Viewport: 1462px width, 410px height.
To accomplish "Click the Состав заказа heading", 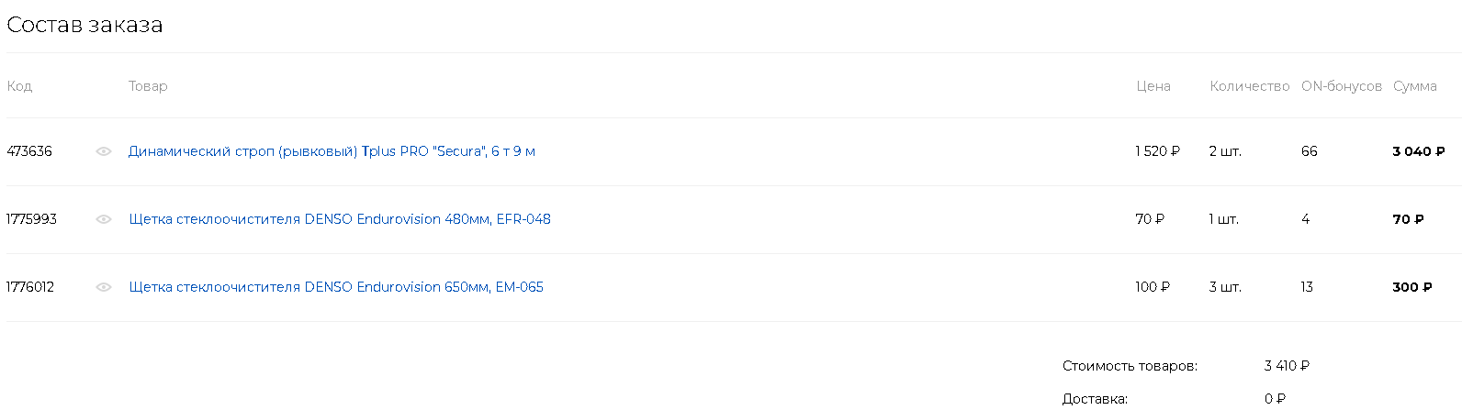I will 84,25.
